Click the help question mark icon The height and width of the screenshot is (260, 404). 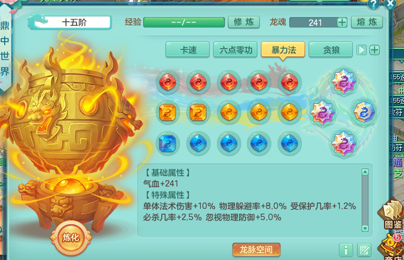373,4
